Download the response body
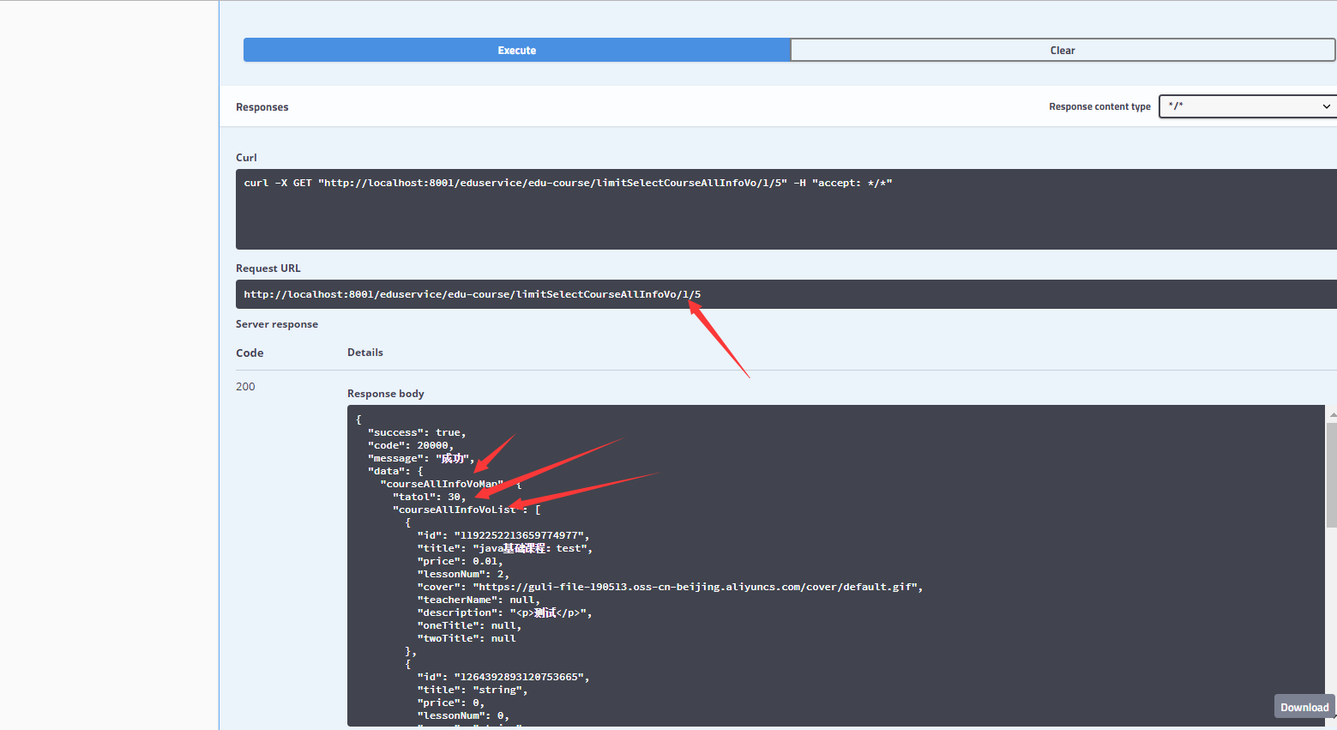The image size is (1337, 730). pyautogui.click(x=1304, y=707)
